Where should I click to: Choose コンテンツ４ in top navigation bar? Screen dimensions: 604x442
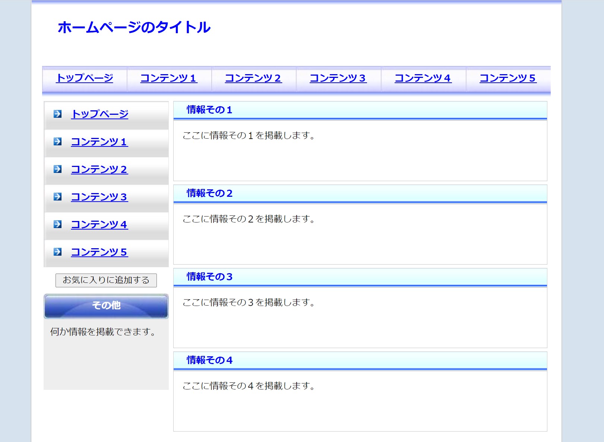423,78
